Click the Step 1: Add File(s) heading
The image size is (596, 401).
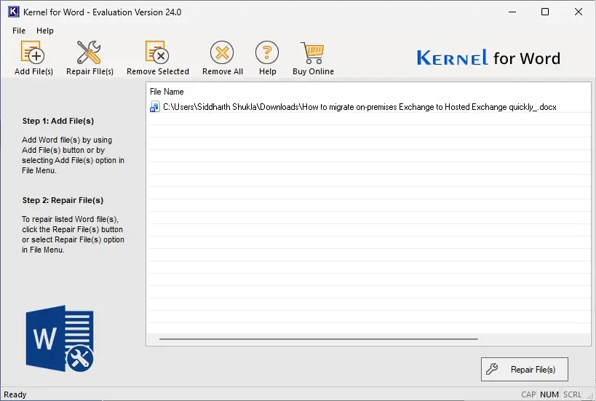click(x=58, y=121)
